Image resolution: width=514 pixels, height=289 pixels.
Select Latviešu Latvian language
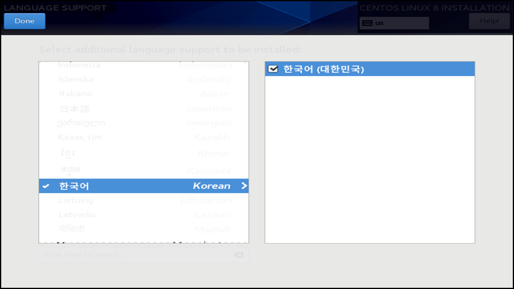pyautogui.click(x=144, y=215)
